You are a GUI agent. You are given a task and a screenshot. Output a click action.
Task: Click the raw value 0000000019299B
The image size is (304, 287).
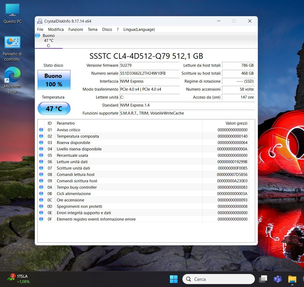pos(232,162)
